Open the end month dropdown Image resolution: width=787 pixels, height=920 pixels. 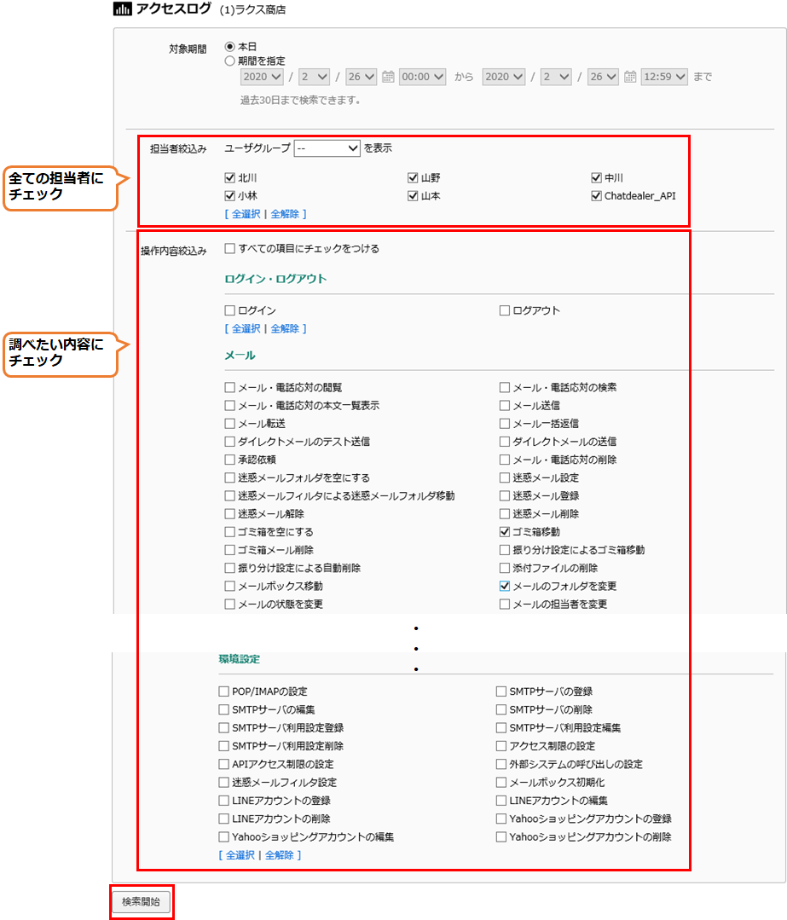(x=556, y=77)
